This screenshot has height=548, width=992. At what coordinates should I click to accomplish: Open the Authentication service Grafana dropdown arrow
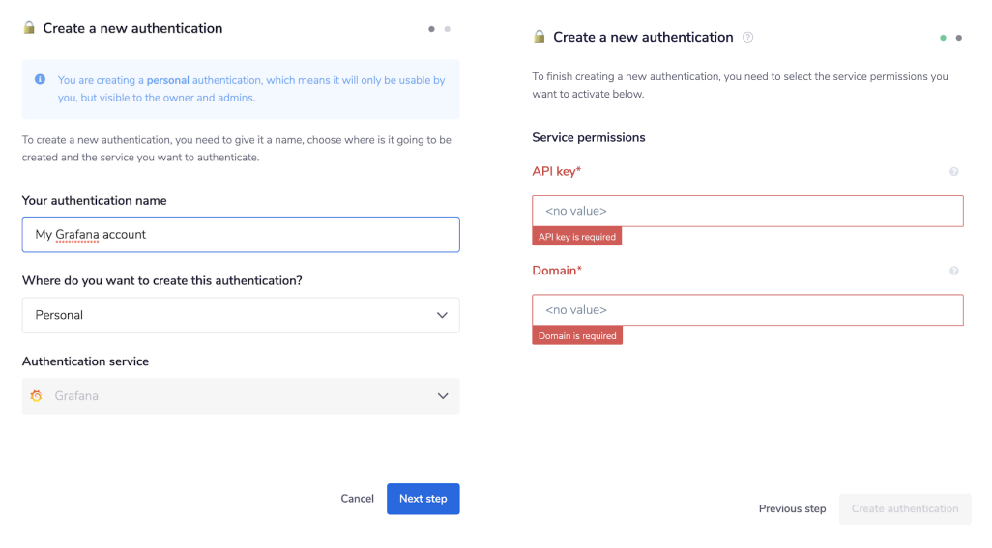pyautogui.click(x=442, y=396)
